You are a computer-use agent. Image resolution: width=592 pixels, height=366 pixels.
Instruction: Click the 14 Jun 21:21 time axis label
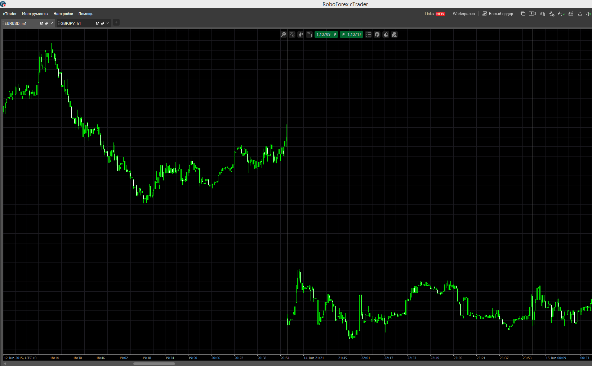click(313, 358)
